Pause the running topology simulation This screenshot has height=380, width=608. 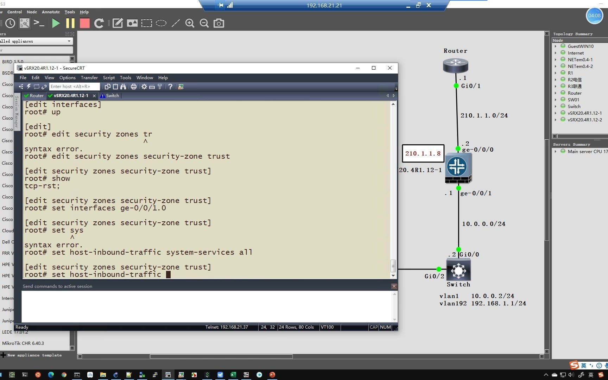coord(70,23)
